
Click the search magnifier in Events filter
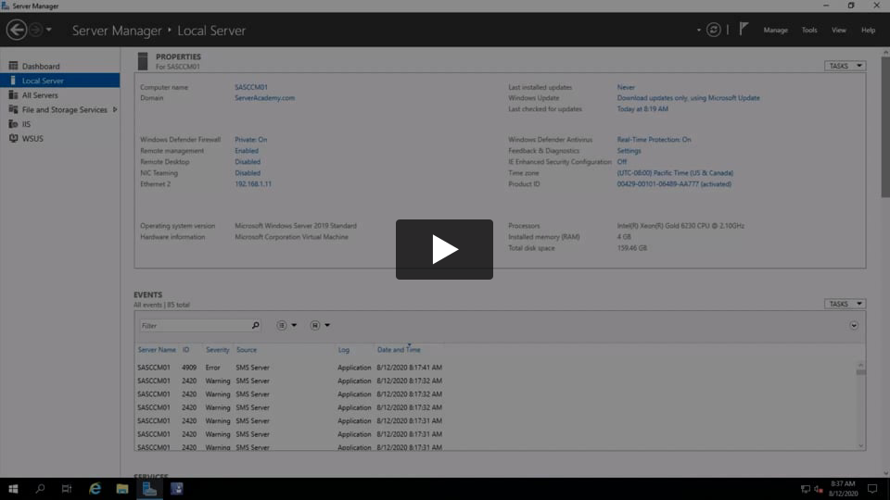click(x=256, y=326)
